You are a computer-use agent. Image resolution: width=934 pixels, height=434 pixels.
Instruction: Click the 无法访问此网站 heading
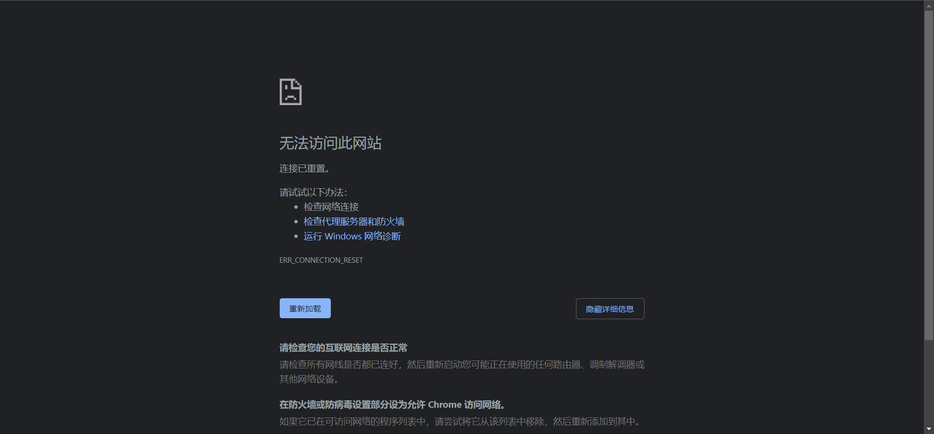click(330, 143)
